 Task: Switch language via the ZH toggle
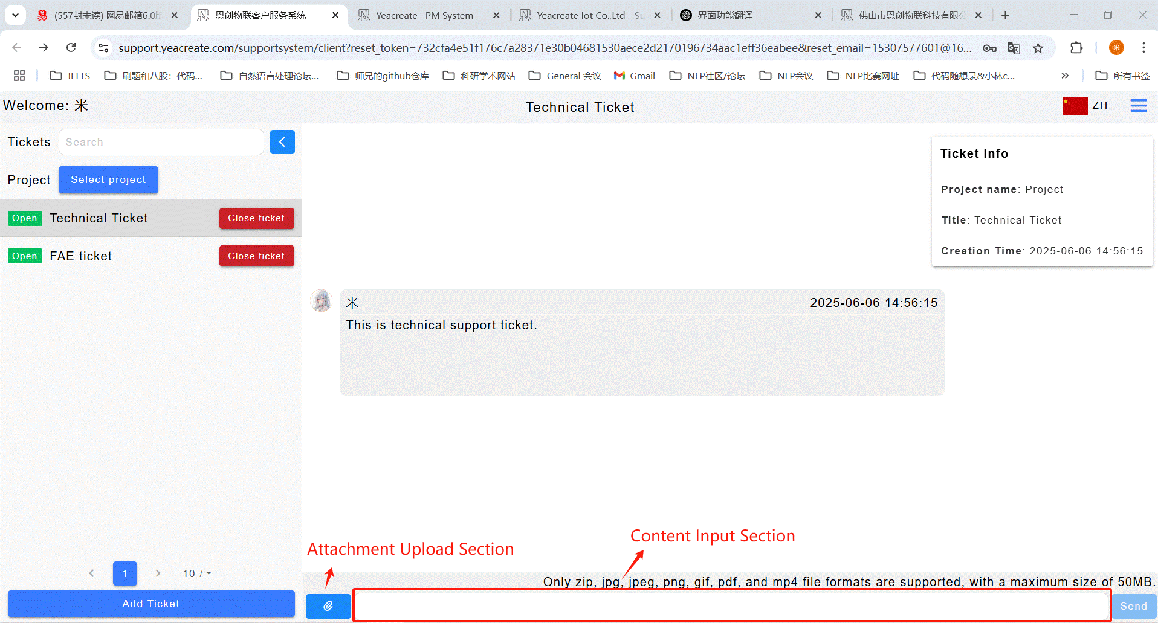coord(1099,106)
